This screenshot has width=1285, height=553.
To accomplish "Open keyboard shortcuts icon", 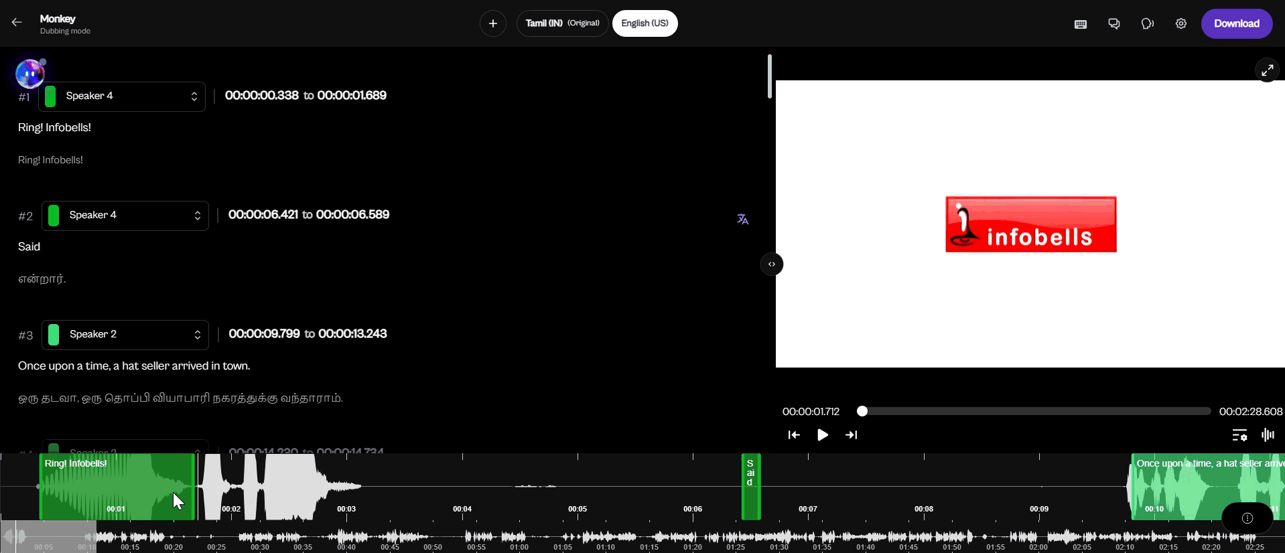I will [1080, 24].
